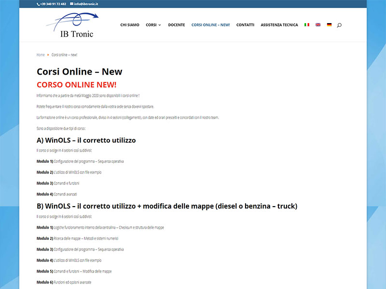The height and width of the screenshot is (289, 386).
Task: Call the +39 340 91 72 482 number
Action: tap(53, 4)
